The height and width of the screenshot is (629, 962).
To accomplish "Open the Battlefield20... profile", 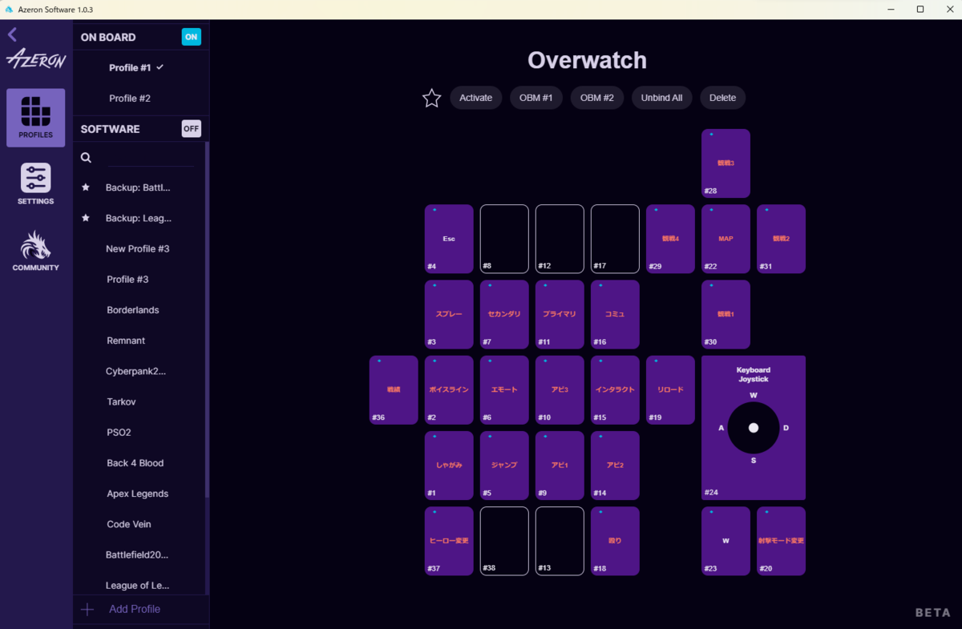I will [x=138, y=554].
